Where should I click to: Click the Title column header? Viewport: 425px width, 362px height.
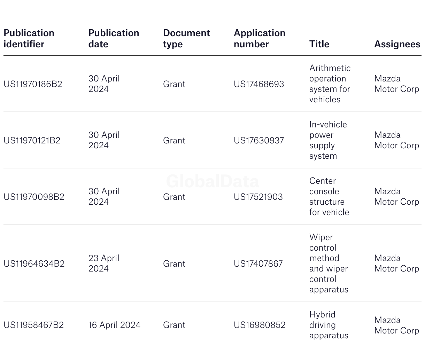tap(319, 44)
